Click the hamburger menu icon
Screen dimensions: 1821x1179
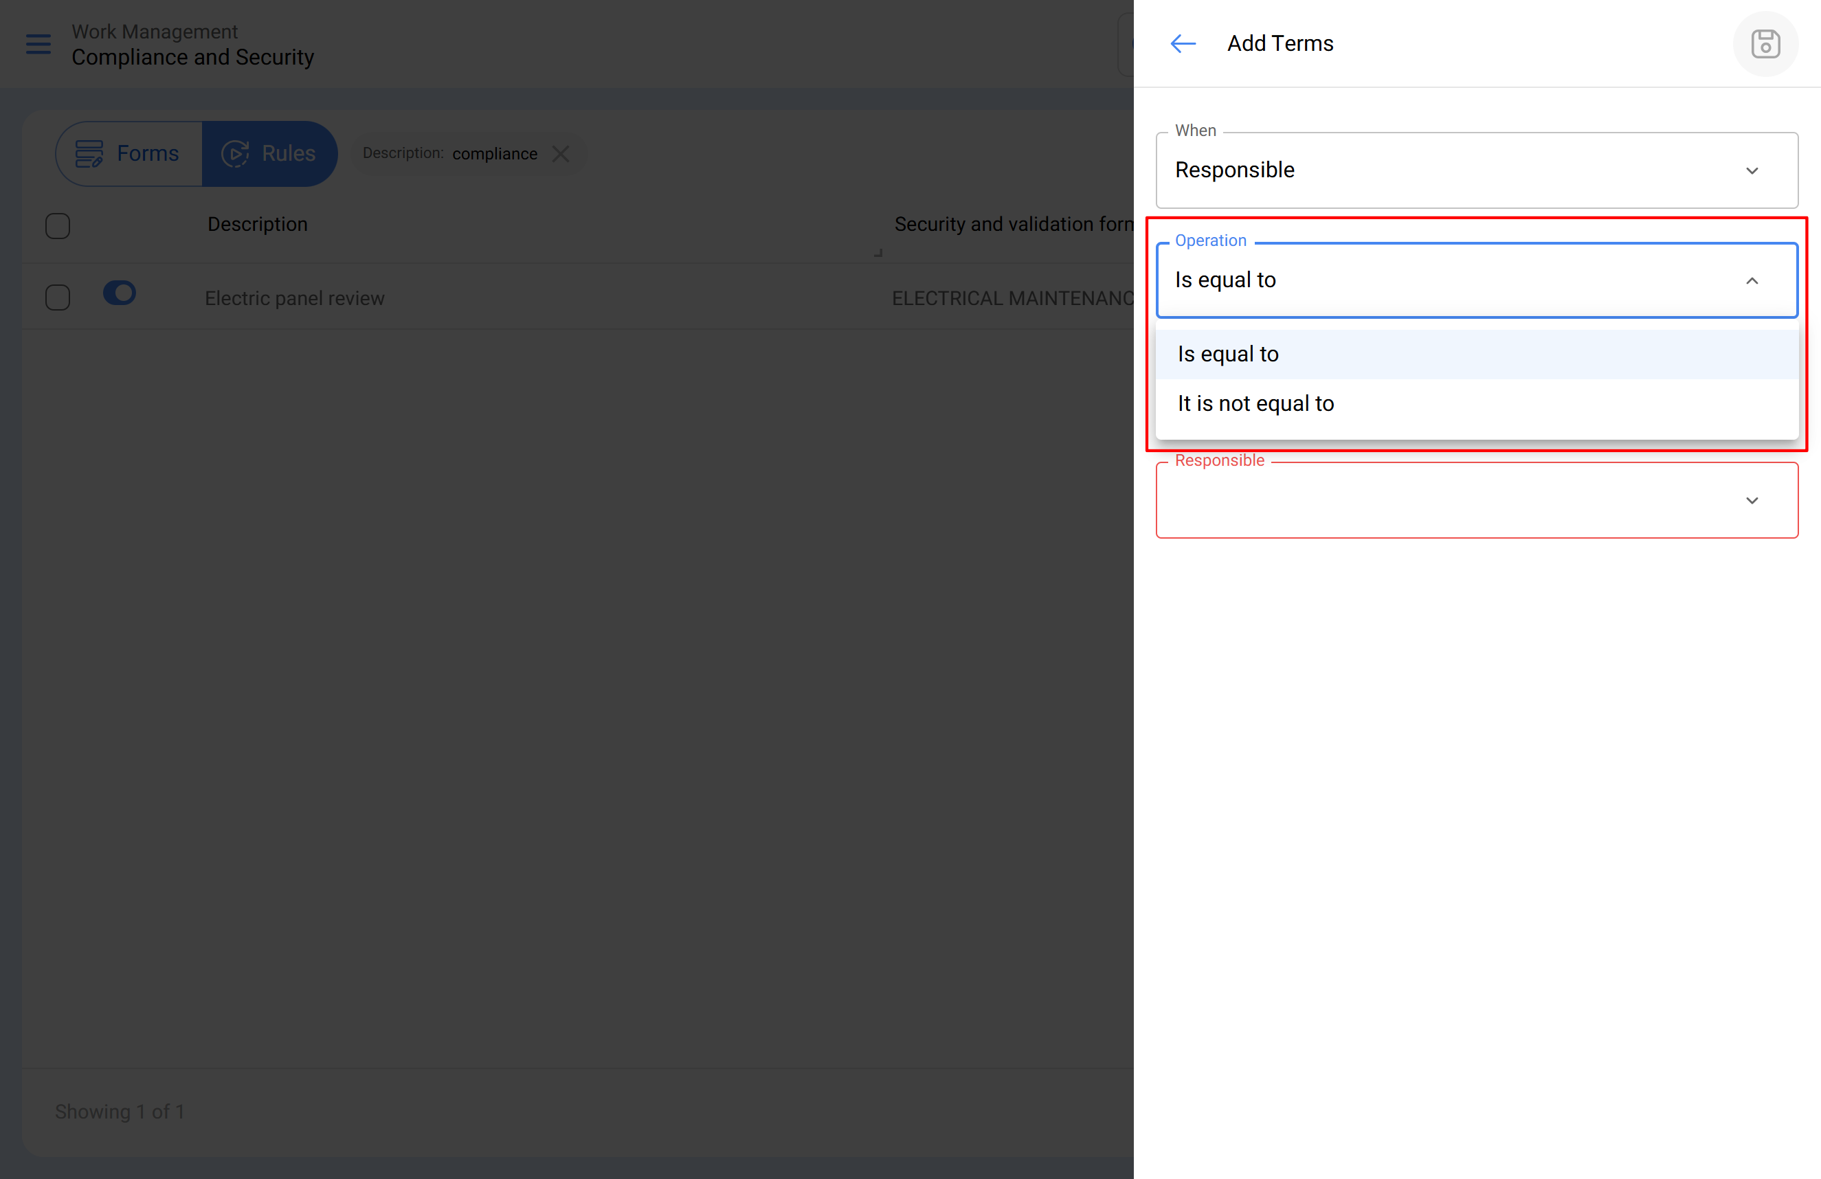38,45
